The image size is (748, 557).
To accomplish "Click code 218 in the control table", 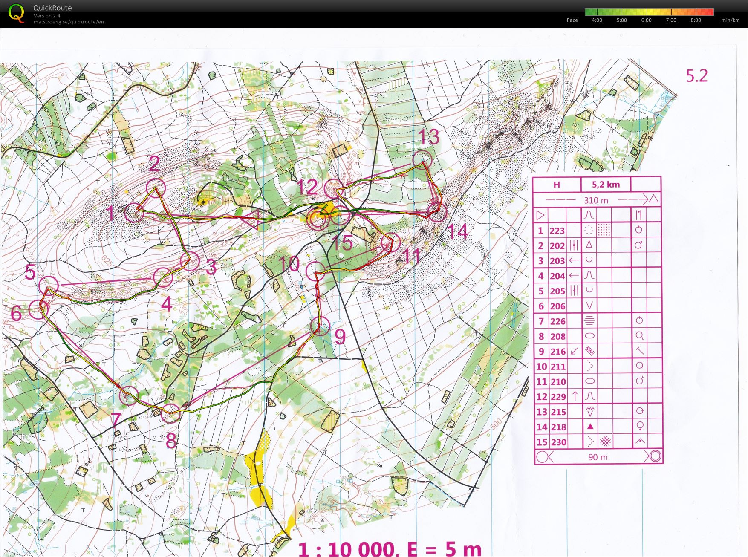I will (557, 427).
